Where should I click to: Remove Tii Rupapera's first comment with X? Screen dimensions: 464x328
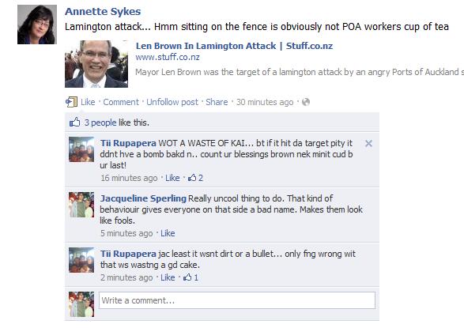[x=368, y=143]
